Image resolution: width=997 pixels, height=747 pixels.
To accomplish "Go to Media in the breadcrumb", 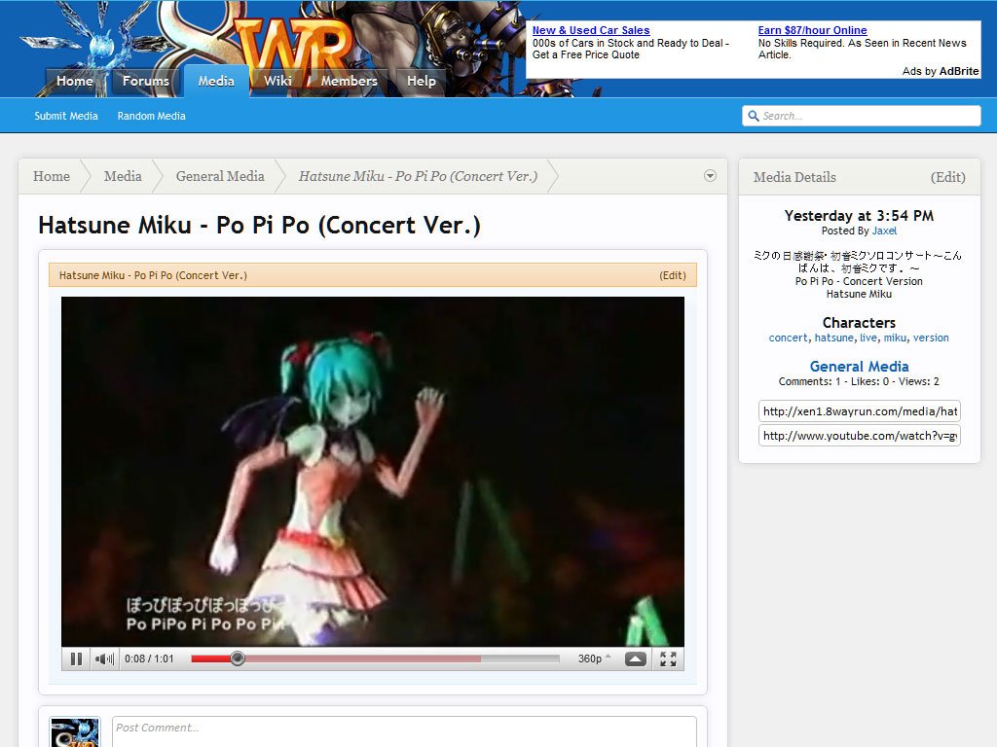I will (123, 176).
